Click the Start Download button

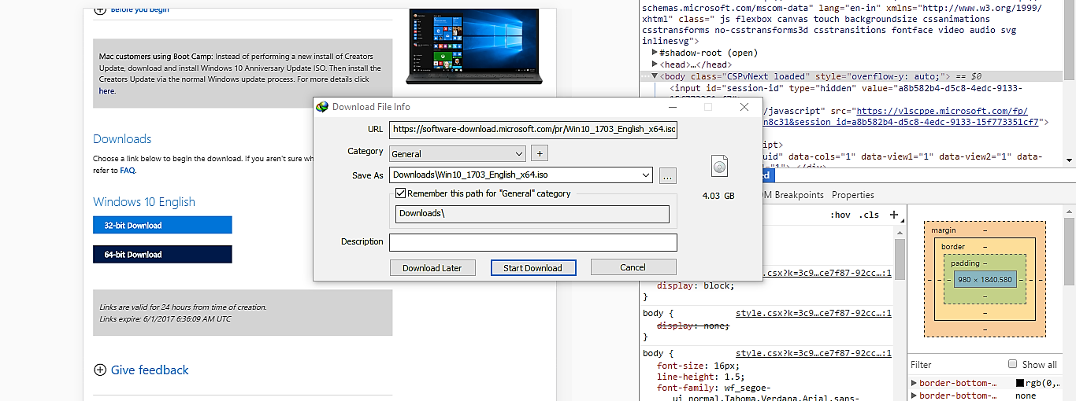tap(533, 267)
